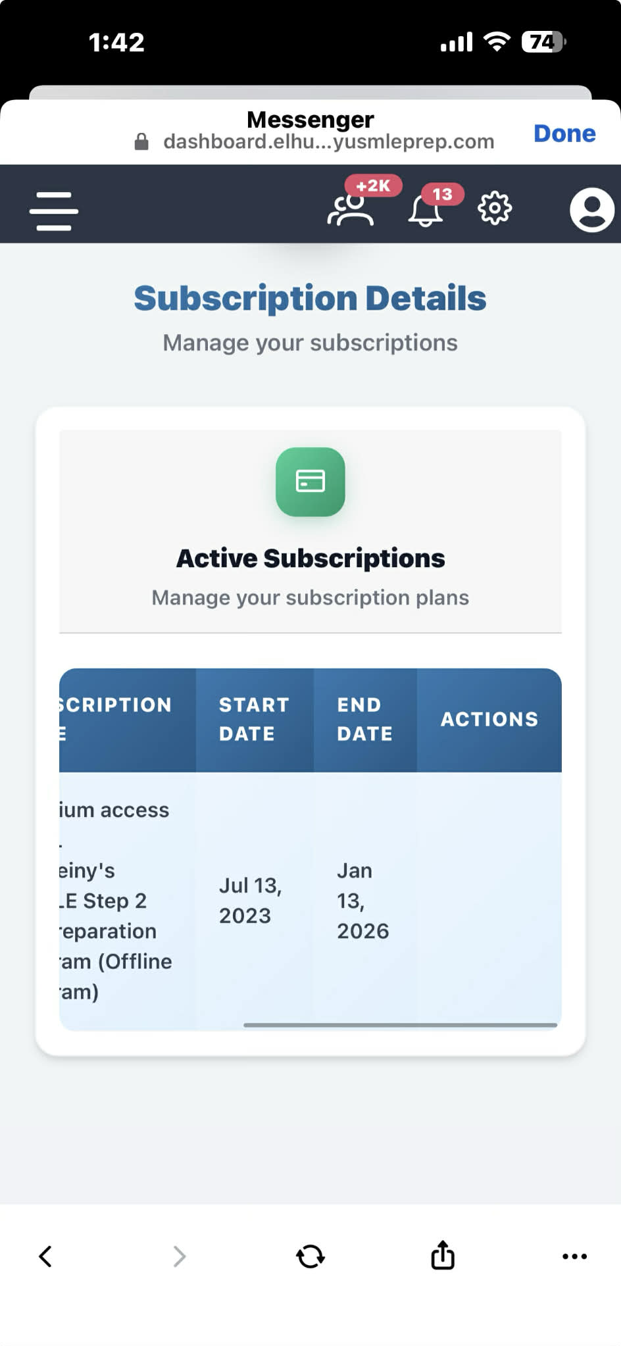Viewport: 621px width, 1346px height.
Task: Open the community users icon
Action: 351,211
